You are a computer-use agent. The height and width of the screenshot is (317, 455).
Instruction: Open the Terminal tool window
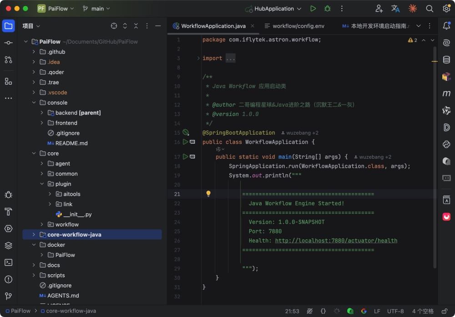8,262
